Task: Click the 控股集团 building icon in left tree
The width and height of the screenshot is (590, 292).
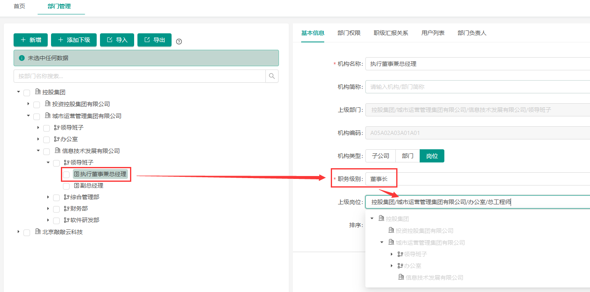Action: tap(38, 92)
